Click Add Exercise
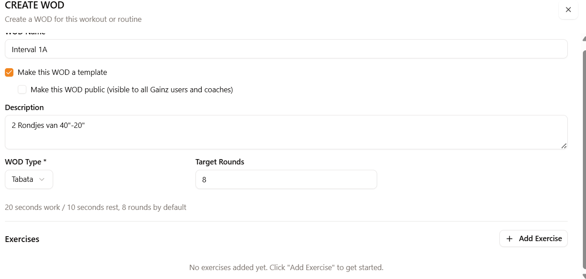Image resolution: width=586 pixels, height=279 pixels. coord(533,238)
